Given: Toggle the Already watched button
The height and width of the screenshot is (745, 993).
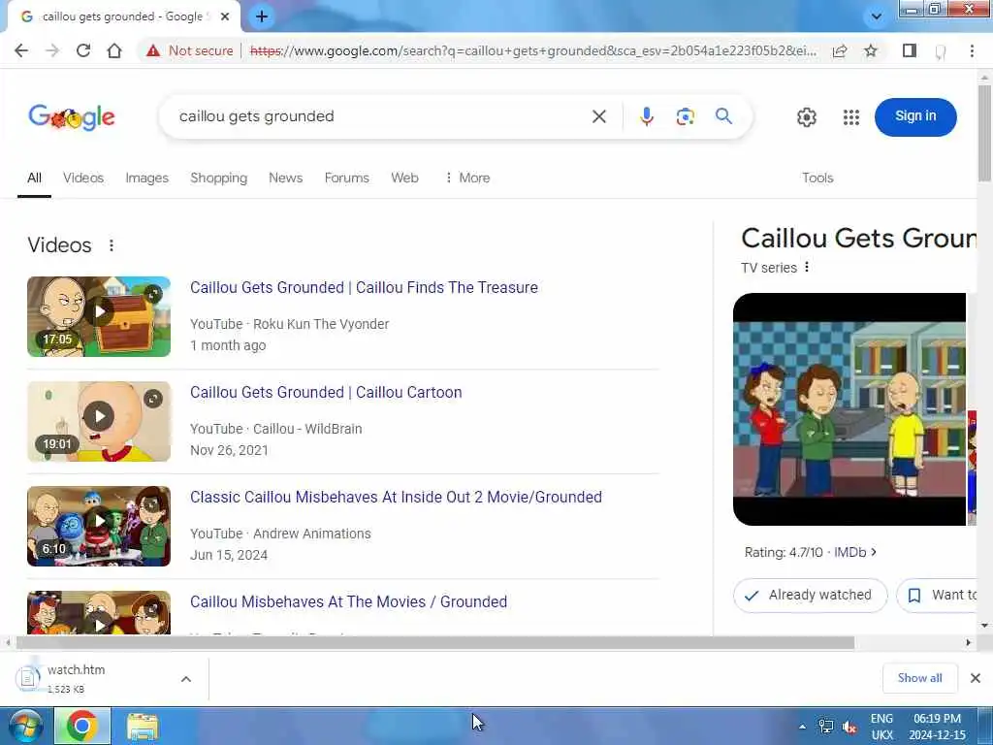Looking at the screenshot, I should pyautogui.click(x=810, y=596).
